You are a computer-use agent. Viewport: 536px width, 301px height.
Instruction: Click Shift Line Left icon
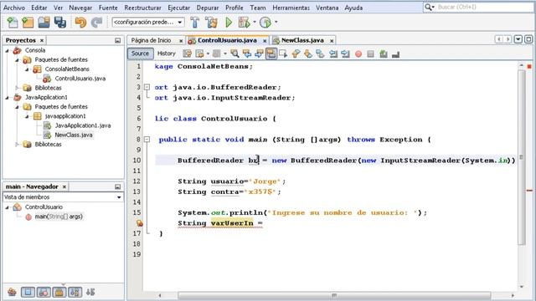[333, 54]
